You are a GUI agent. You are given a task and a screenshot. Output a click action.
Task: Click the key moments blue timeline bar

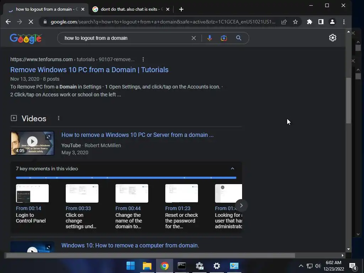click(126, 178)
